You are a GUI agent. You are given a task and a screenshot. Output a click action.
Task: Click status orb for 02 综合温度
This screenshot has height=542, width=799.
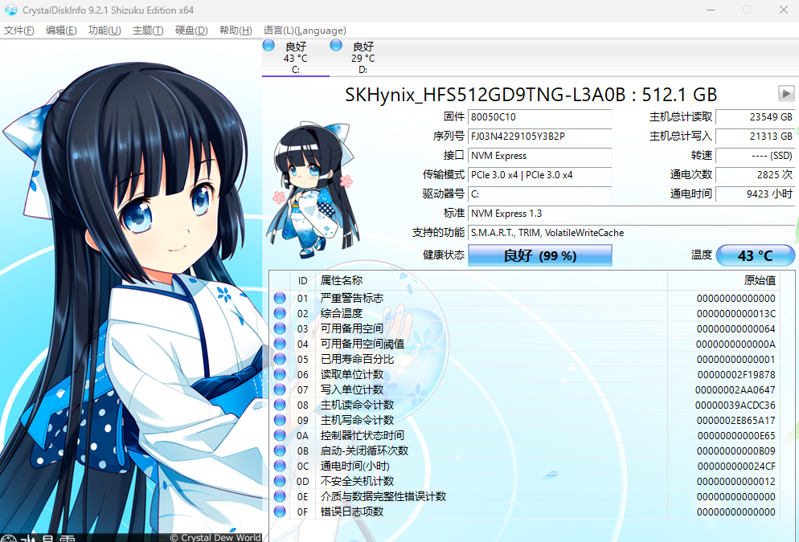[280, 313]
